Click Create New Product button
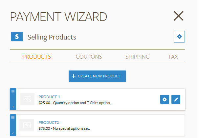Image resolution: width=199 pixels, height=138 pixels. click(97, 76)
